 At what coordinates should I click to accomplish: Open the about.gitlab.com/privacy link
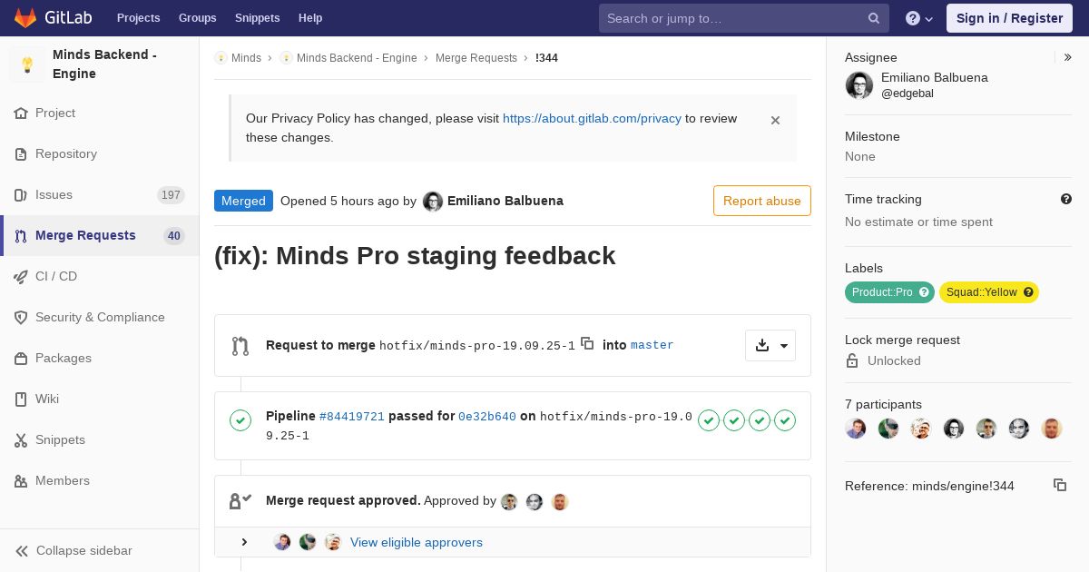(592, 118)
